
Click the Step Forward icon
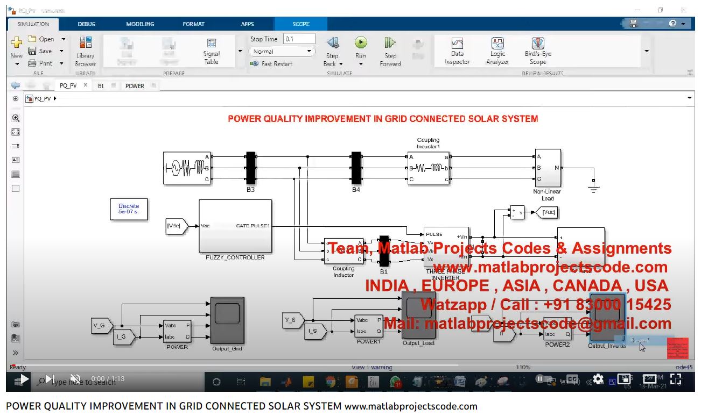(x=390, y=43)
